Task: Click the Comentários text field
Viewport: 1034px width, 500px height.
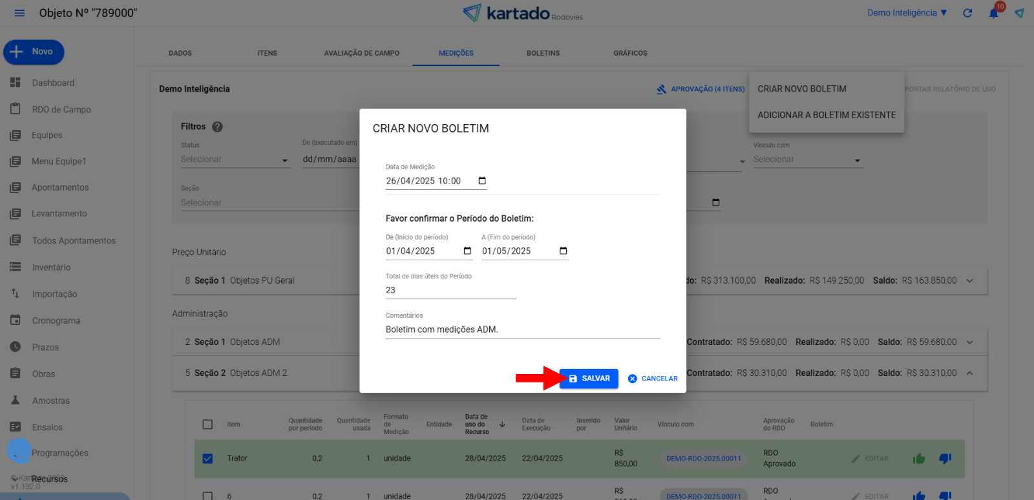Action: coord(522,329)
